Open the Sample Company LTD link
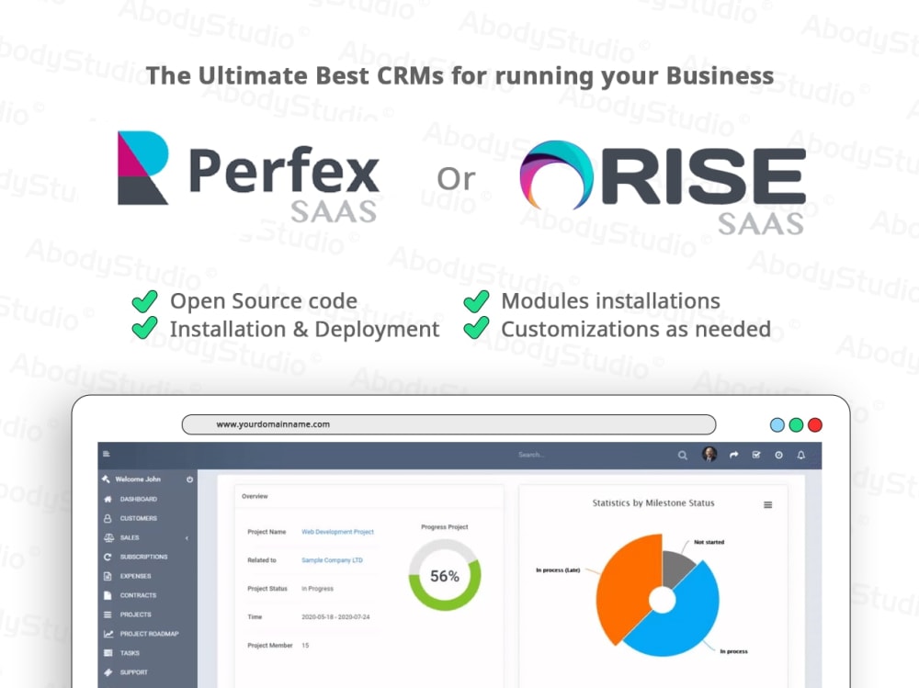Viewport: 919px width, 688px height. tap(332, 560)
